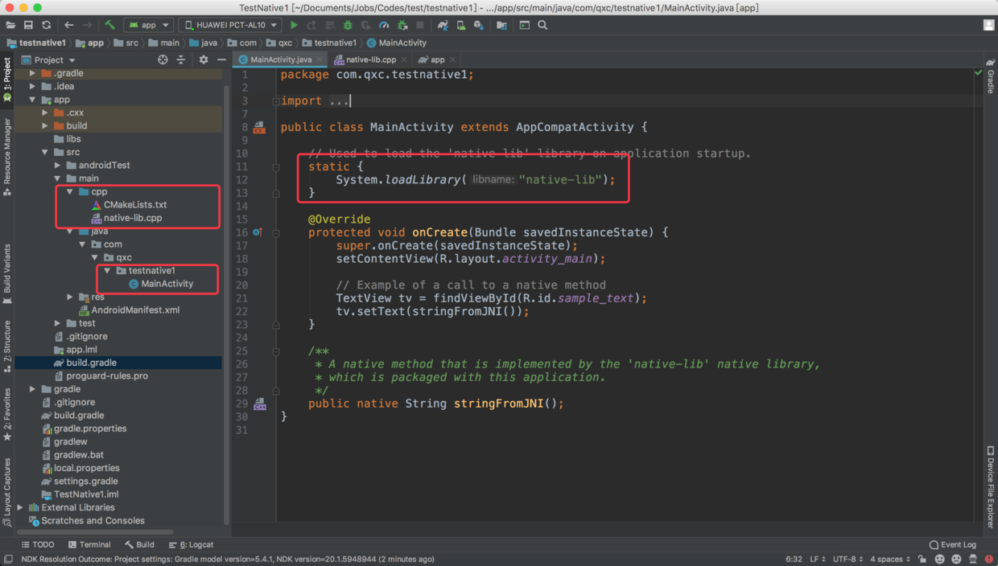Viewport: 998px width, 566px height.
Task: Click the Build tool window button
Action: (139, 544)
